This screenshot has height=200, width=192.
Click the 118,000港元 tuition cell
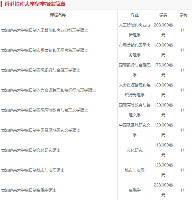[x=163, y=150]
